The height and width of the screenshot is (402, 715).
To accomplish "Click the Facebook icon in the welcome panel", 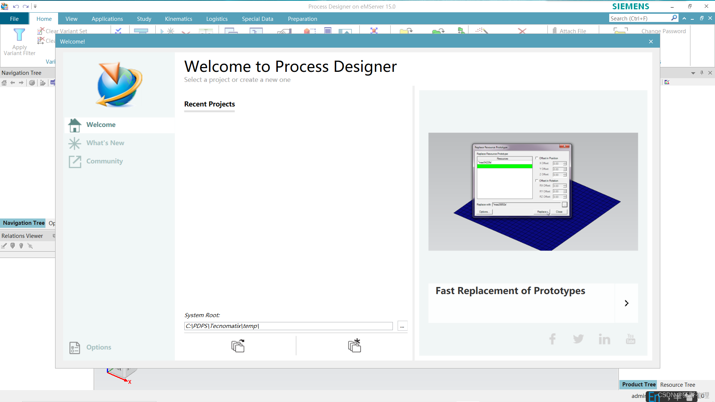I will (x=552, y=339).
